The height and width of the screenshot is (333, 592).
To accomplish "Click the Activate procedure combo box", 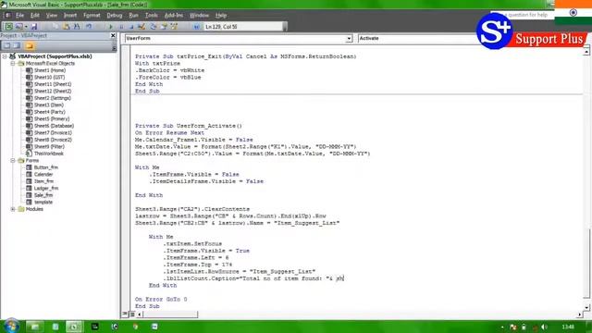I will (417, 39).
